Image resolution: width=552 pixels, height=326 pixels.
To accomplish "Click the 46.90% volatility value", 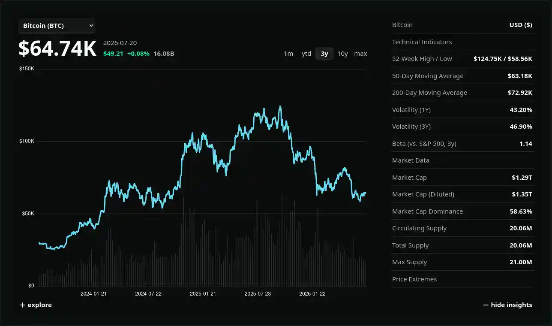I will click(521, 127).
